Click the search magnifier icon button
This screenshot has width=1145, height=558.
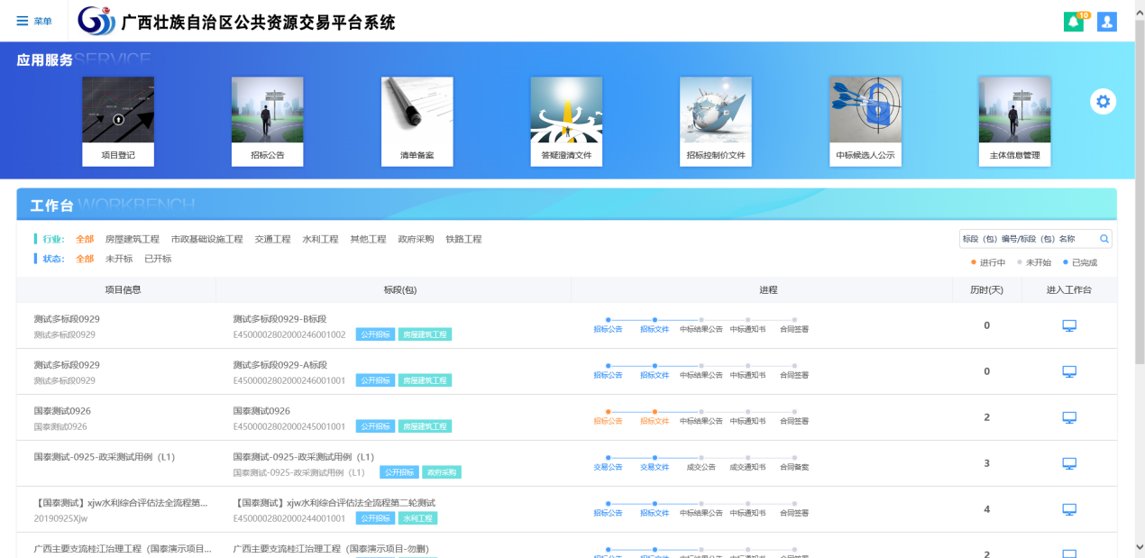coord(1104,239)
